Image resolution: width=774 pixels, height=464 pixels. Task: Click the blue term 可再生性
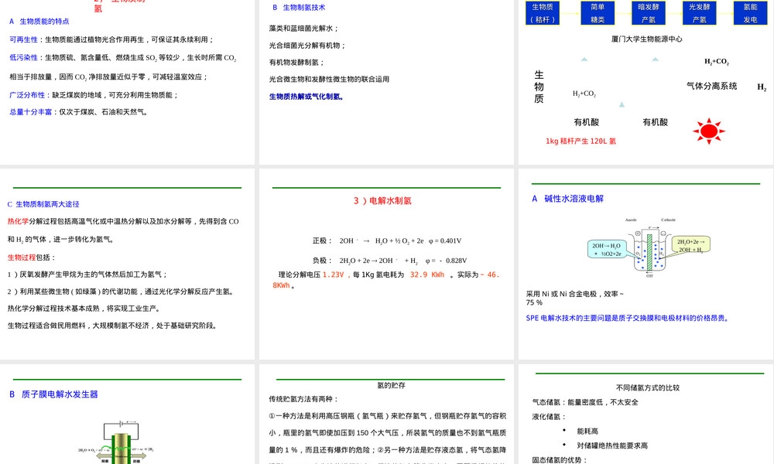[x=23, y=39]
